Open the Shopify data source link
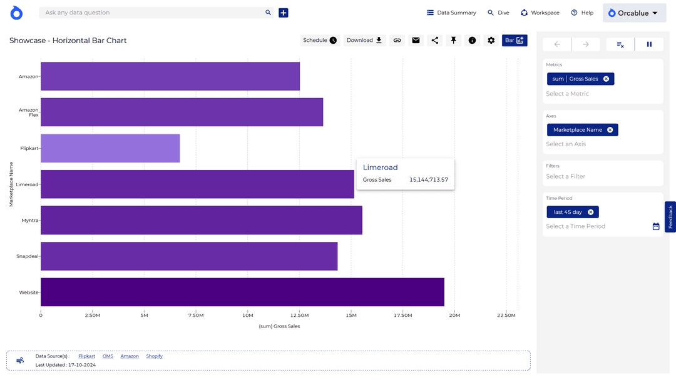 pyautogui.click(x=154, y=356)
